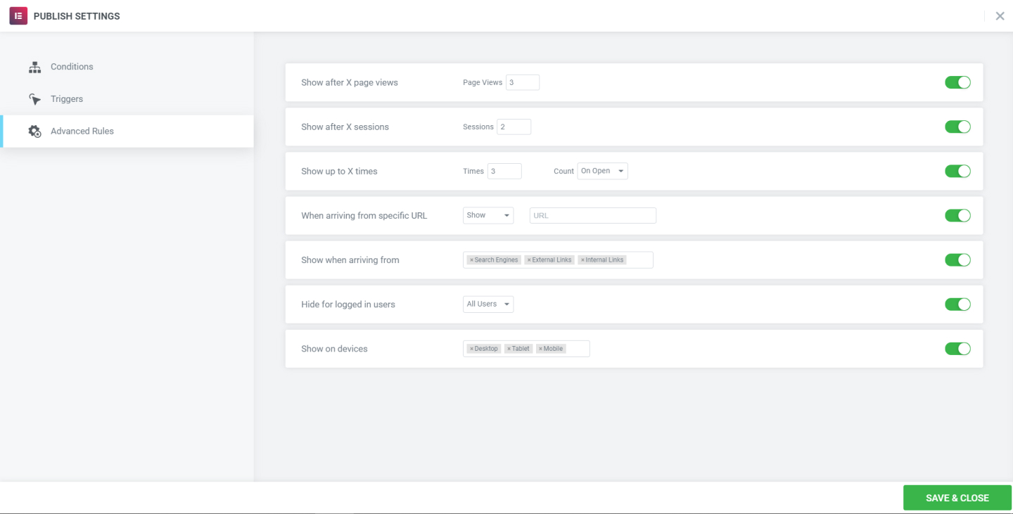Remove the Desktop device tag
The image size is (1013, 514).
(471, 349)
